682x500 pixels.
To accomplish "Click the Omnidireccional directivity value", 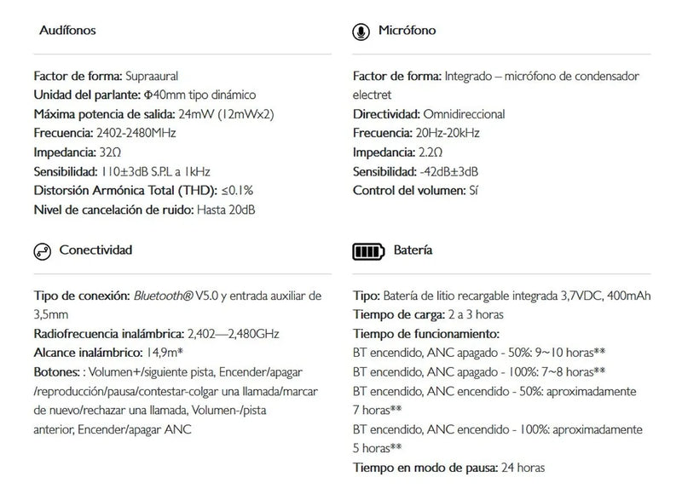I will (464, 114).
